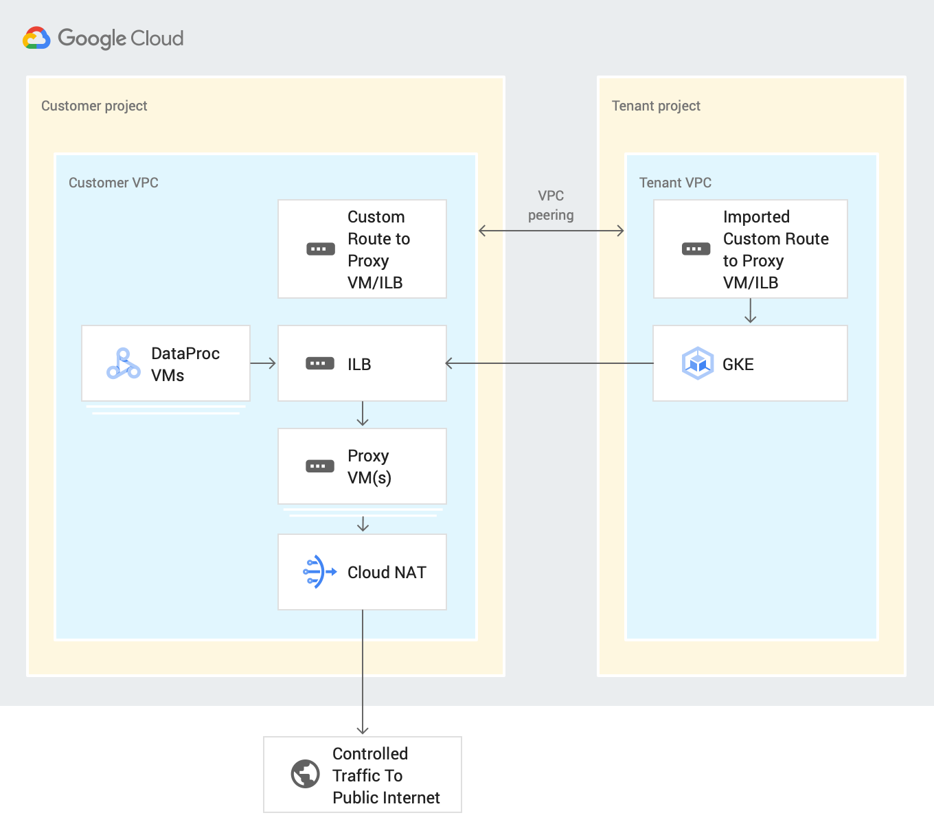Image resolution: width=934 pixels, height=824 pixels.
Task: Click the VPC peering label
Action: click(x=550, y=205)
